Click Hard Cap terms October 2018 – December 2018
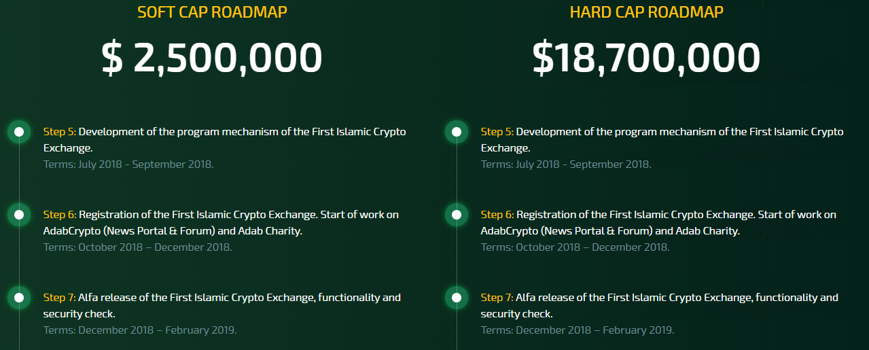Screen dimensions: 869x350 pos(575,247)
